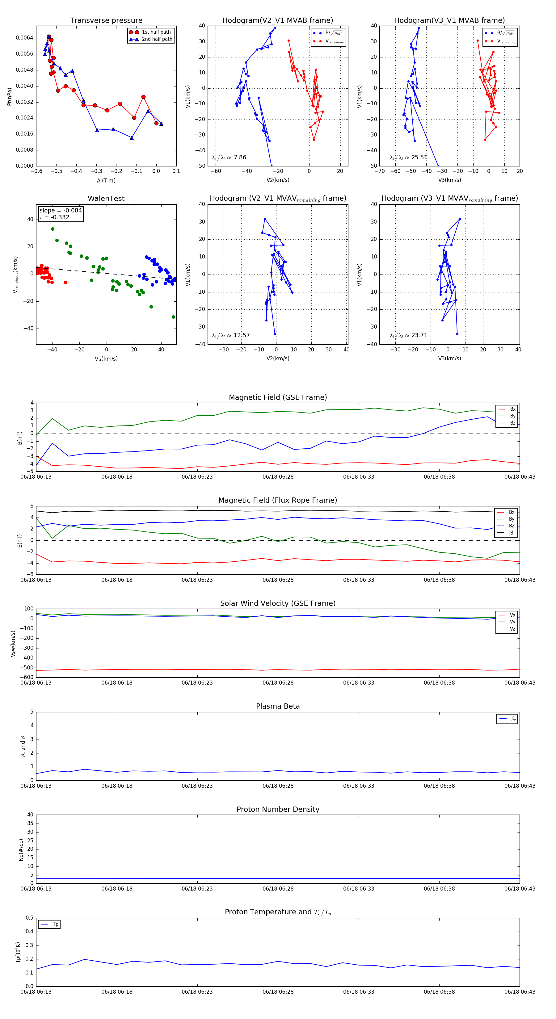Click the "|B|" legend entry
This screenshot has height=1019, width=556.
(506, 533)
